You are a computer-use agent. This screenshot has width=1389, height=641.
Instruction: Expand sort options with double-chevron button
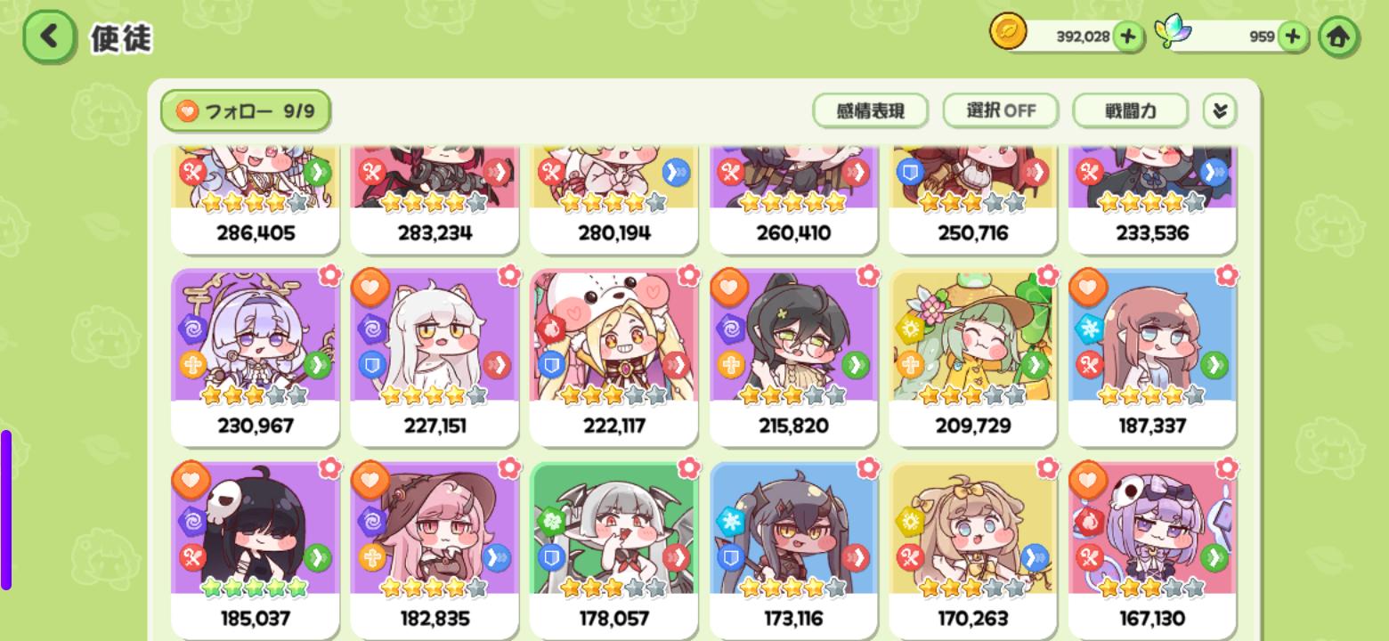pyautogui.click(x=1220, y=111)
